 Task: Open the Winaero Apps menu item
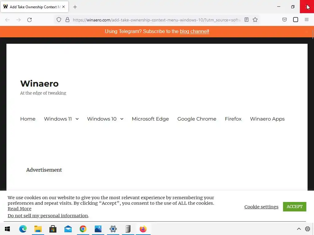[267, 119]
